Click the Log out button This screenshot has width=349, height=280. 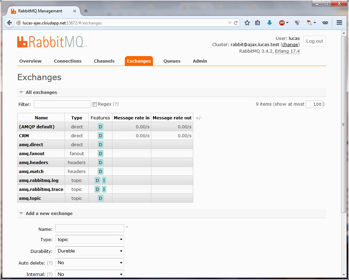(x=314, y=41)
